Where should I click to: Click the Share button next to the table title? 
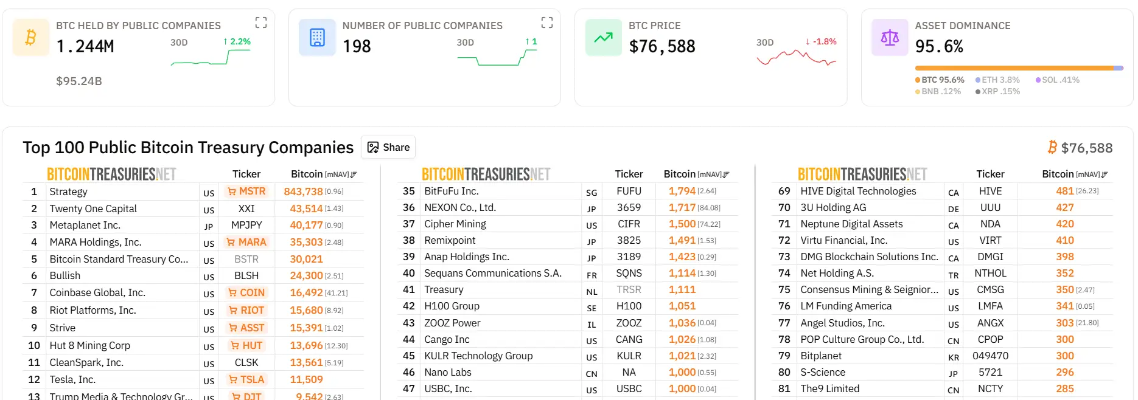388,147
